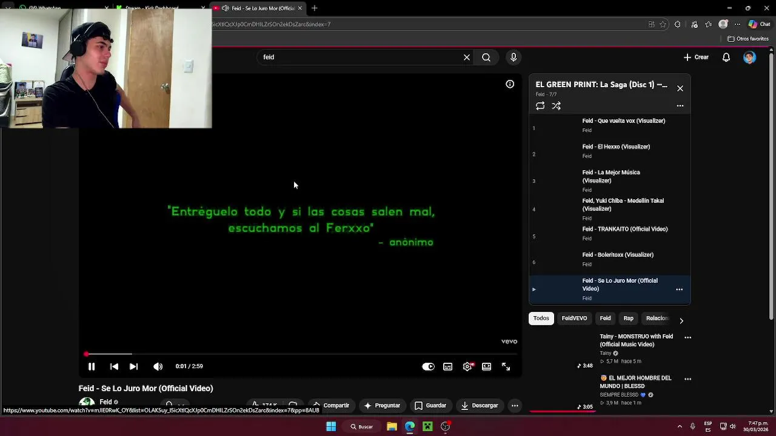Focus the YouTube search field

click(x=361, y=57)
